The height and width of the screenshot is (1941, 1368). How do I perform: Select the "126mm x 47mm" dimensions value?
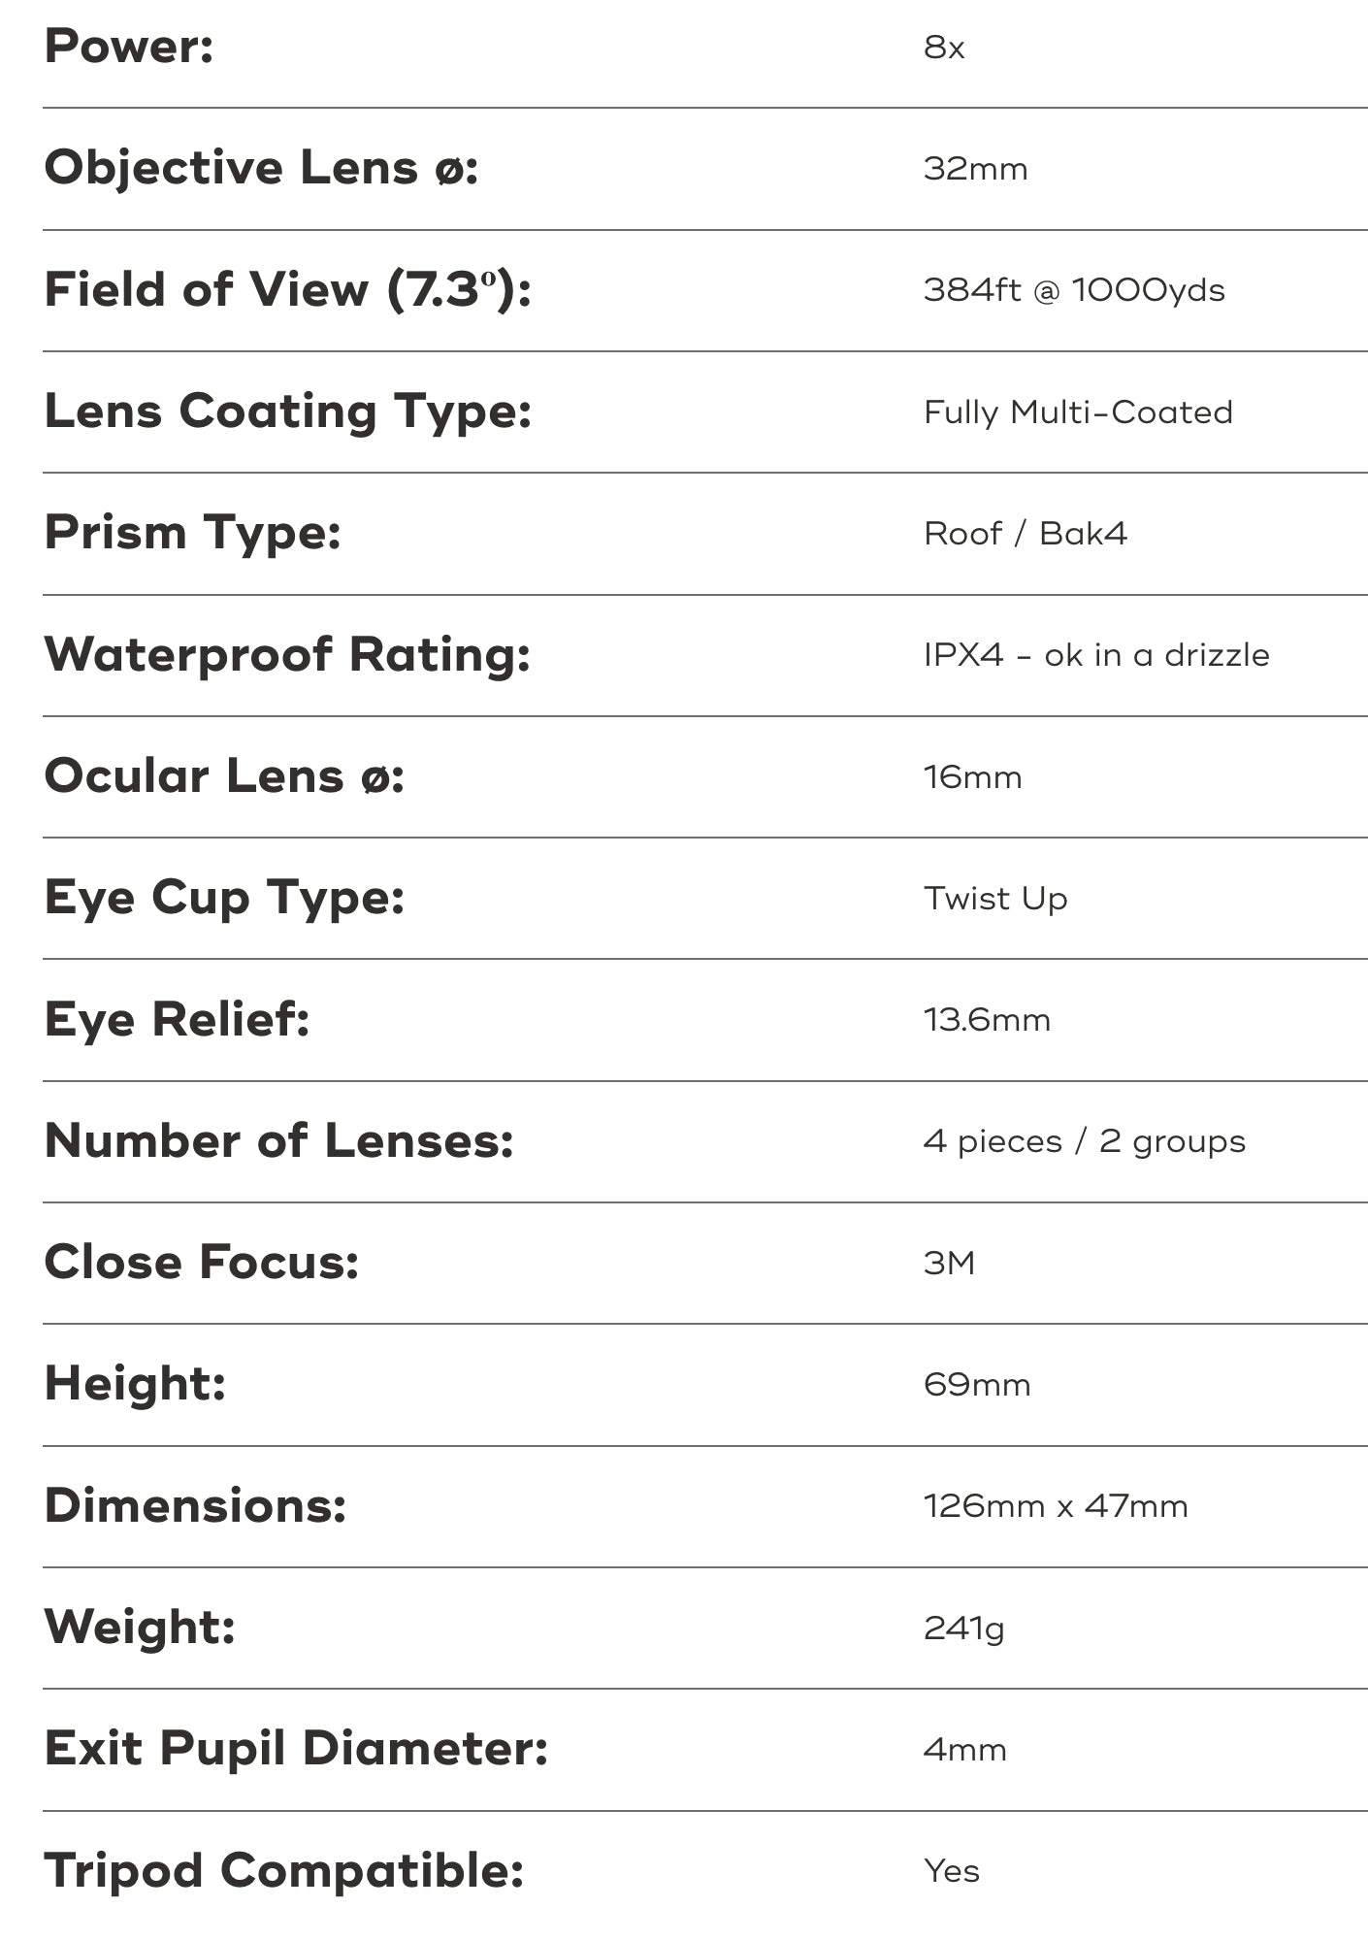[x=1056, y=1506]
